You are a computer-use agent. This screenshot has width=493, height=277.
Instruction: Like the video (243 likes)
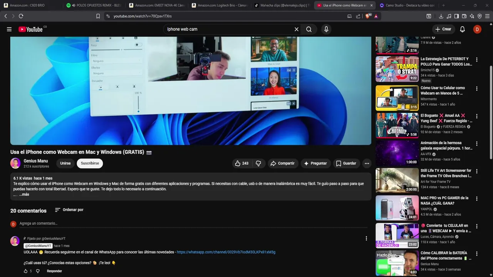coord(242,164)
